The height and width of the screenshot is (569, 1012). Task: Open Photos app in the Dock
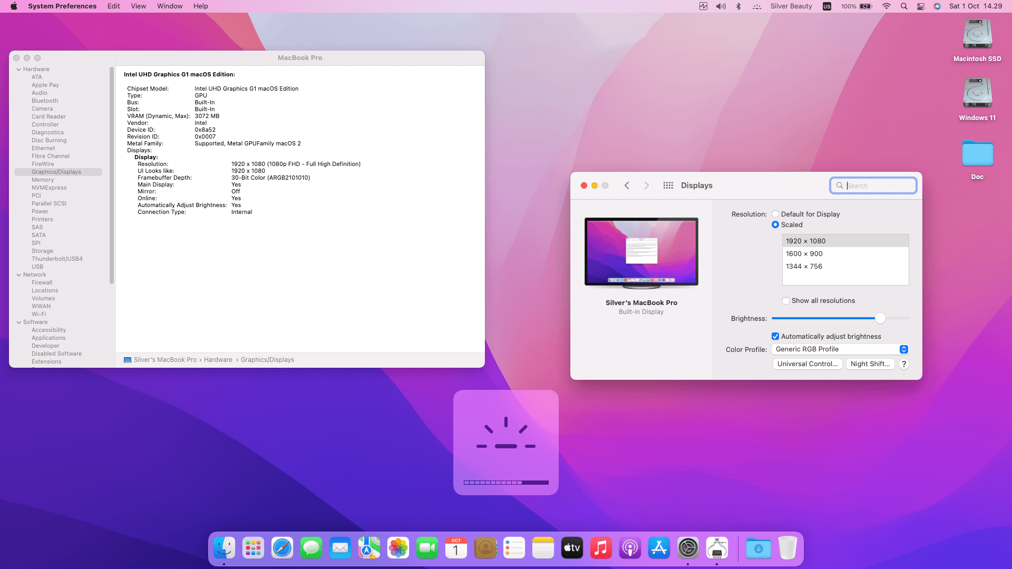398,548
